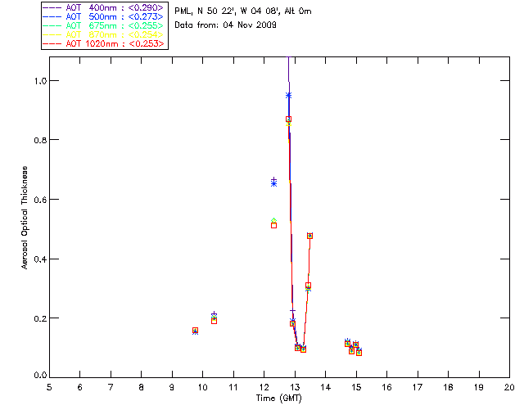
Task: Click the purple dashed line sample in legend
Action: pos(52,7)
